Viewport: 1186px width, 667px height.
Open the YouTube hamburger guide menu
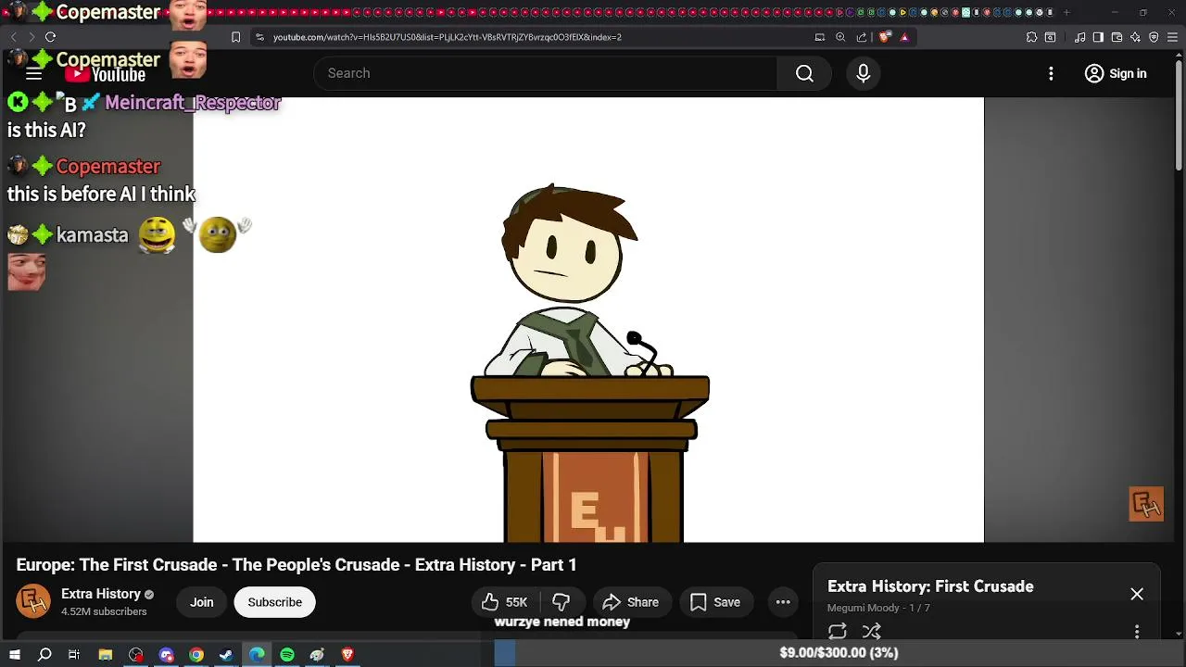tap(33, 74)
